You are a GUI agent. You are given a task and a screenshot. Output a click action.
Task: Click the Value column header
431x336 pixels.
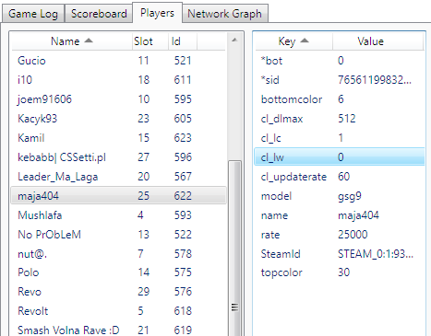[378, 41]
